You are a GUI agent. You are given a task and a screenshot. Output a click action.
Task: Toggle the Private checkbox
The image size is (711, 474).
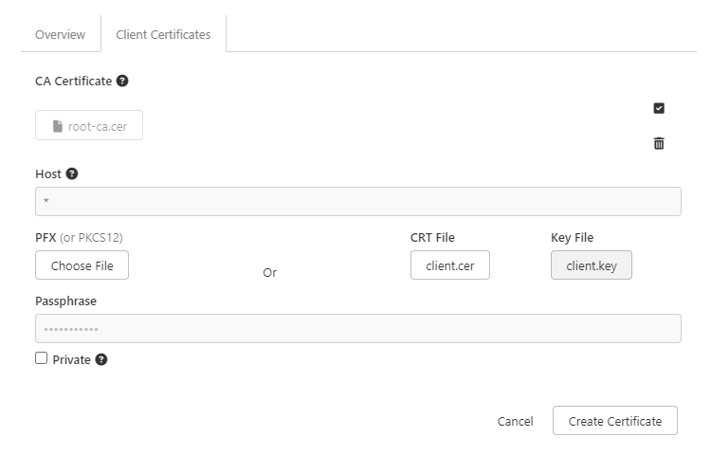[x=41, y=358]
